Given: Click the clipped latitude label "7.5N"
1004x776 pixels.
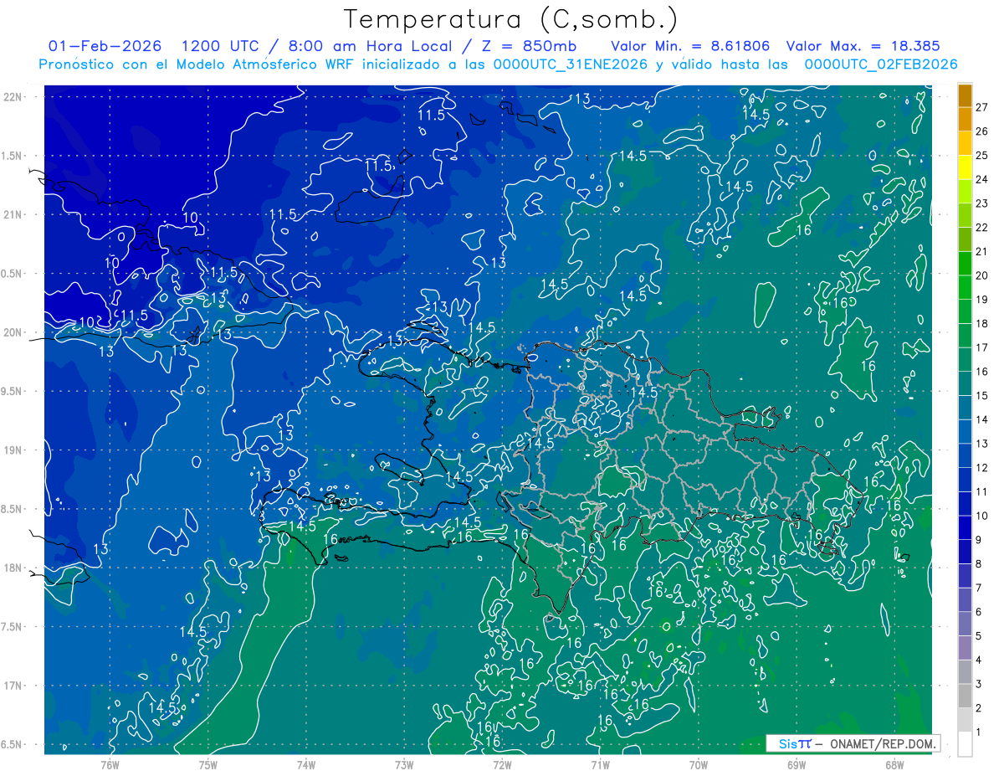Looking at the screenshot, I should (x=12, y=627).
